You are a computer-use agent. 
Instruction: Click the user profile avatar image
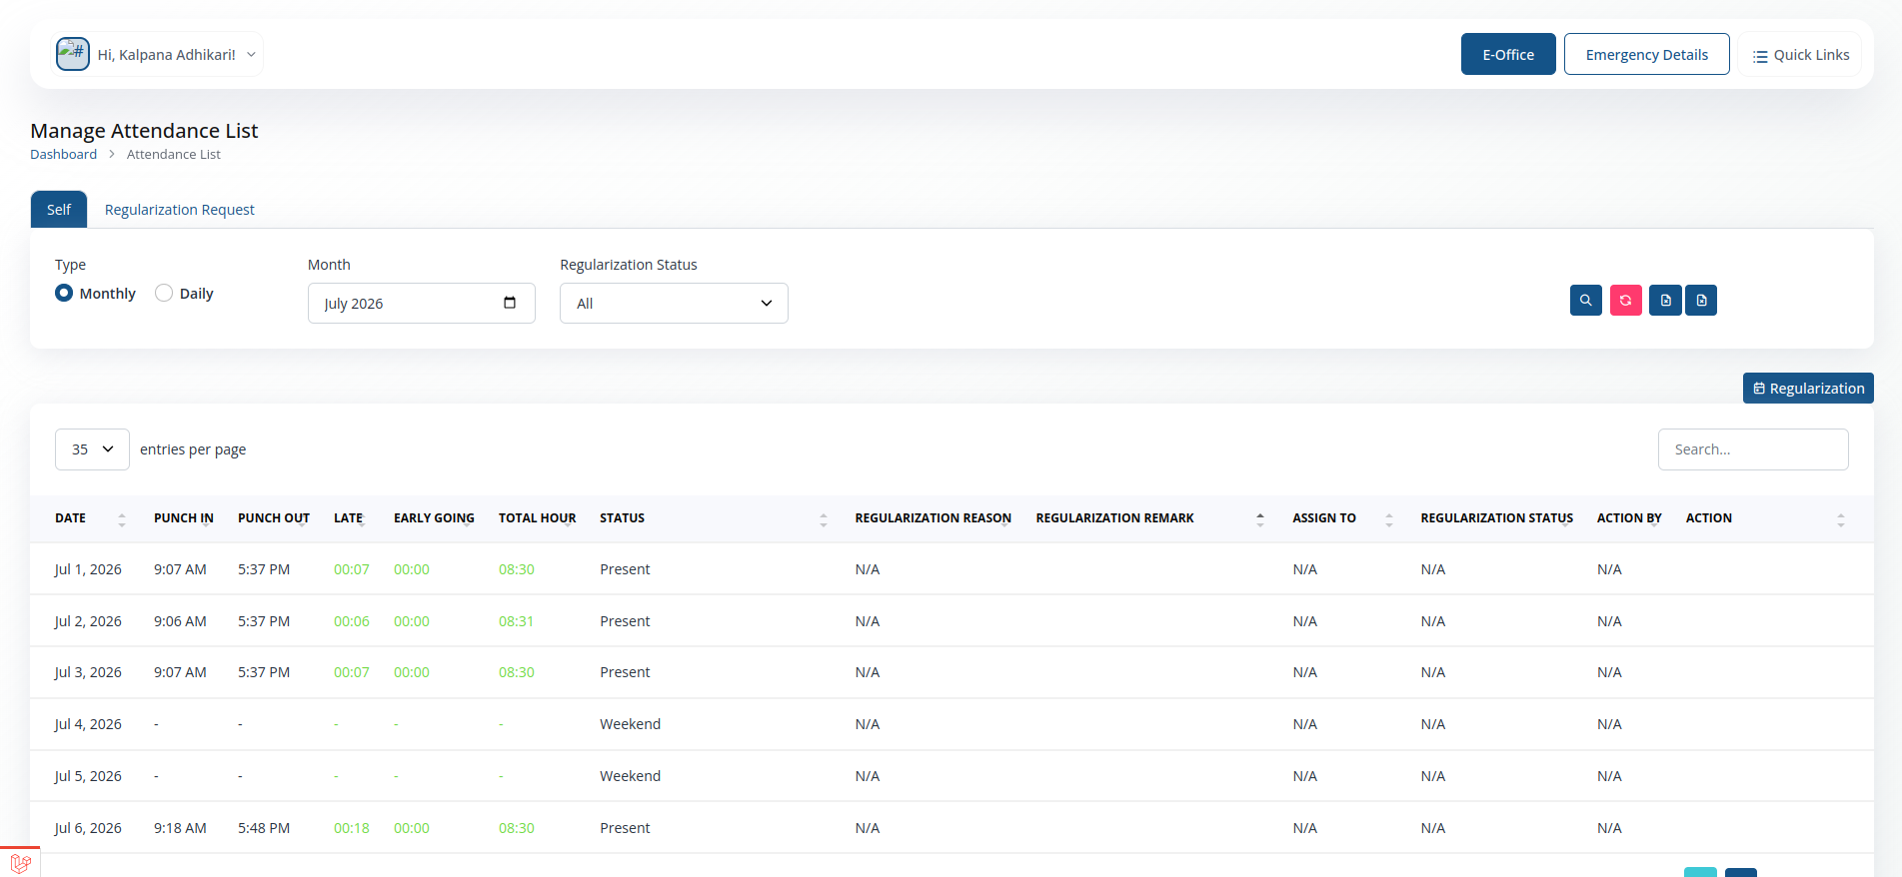click(73, 54)
